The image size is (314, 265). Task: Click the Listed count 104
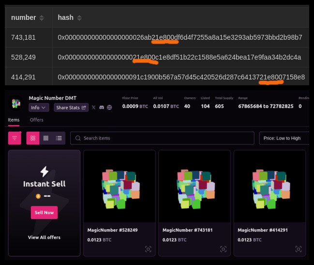click(x=205, y=106)
